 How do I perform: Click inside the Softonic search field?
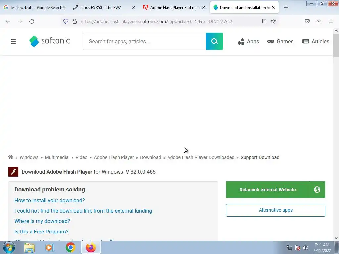[x=144, y=41]
